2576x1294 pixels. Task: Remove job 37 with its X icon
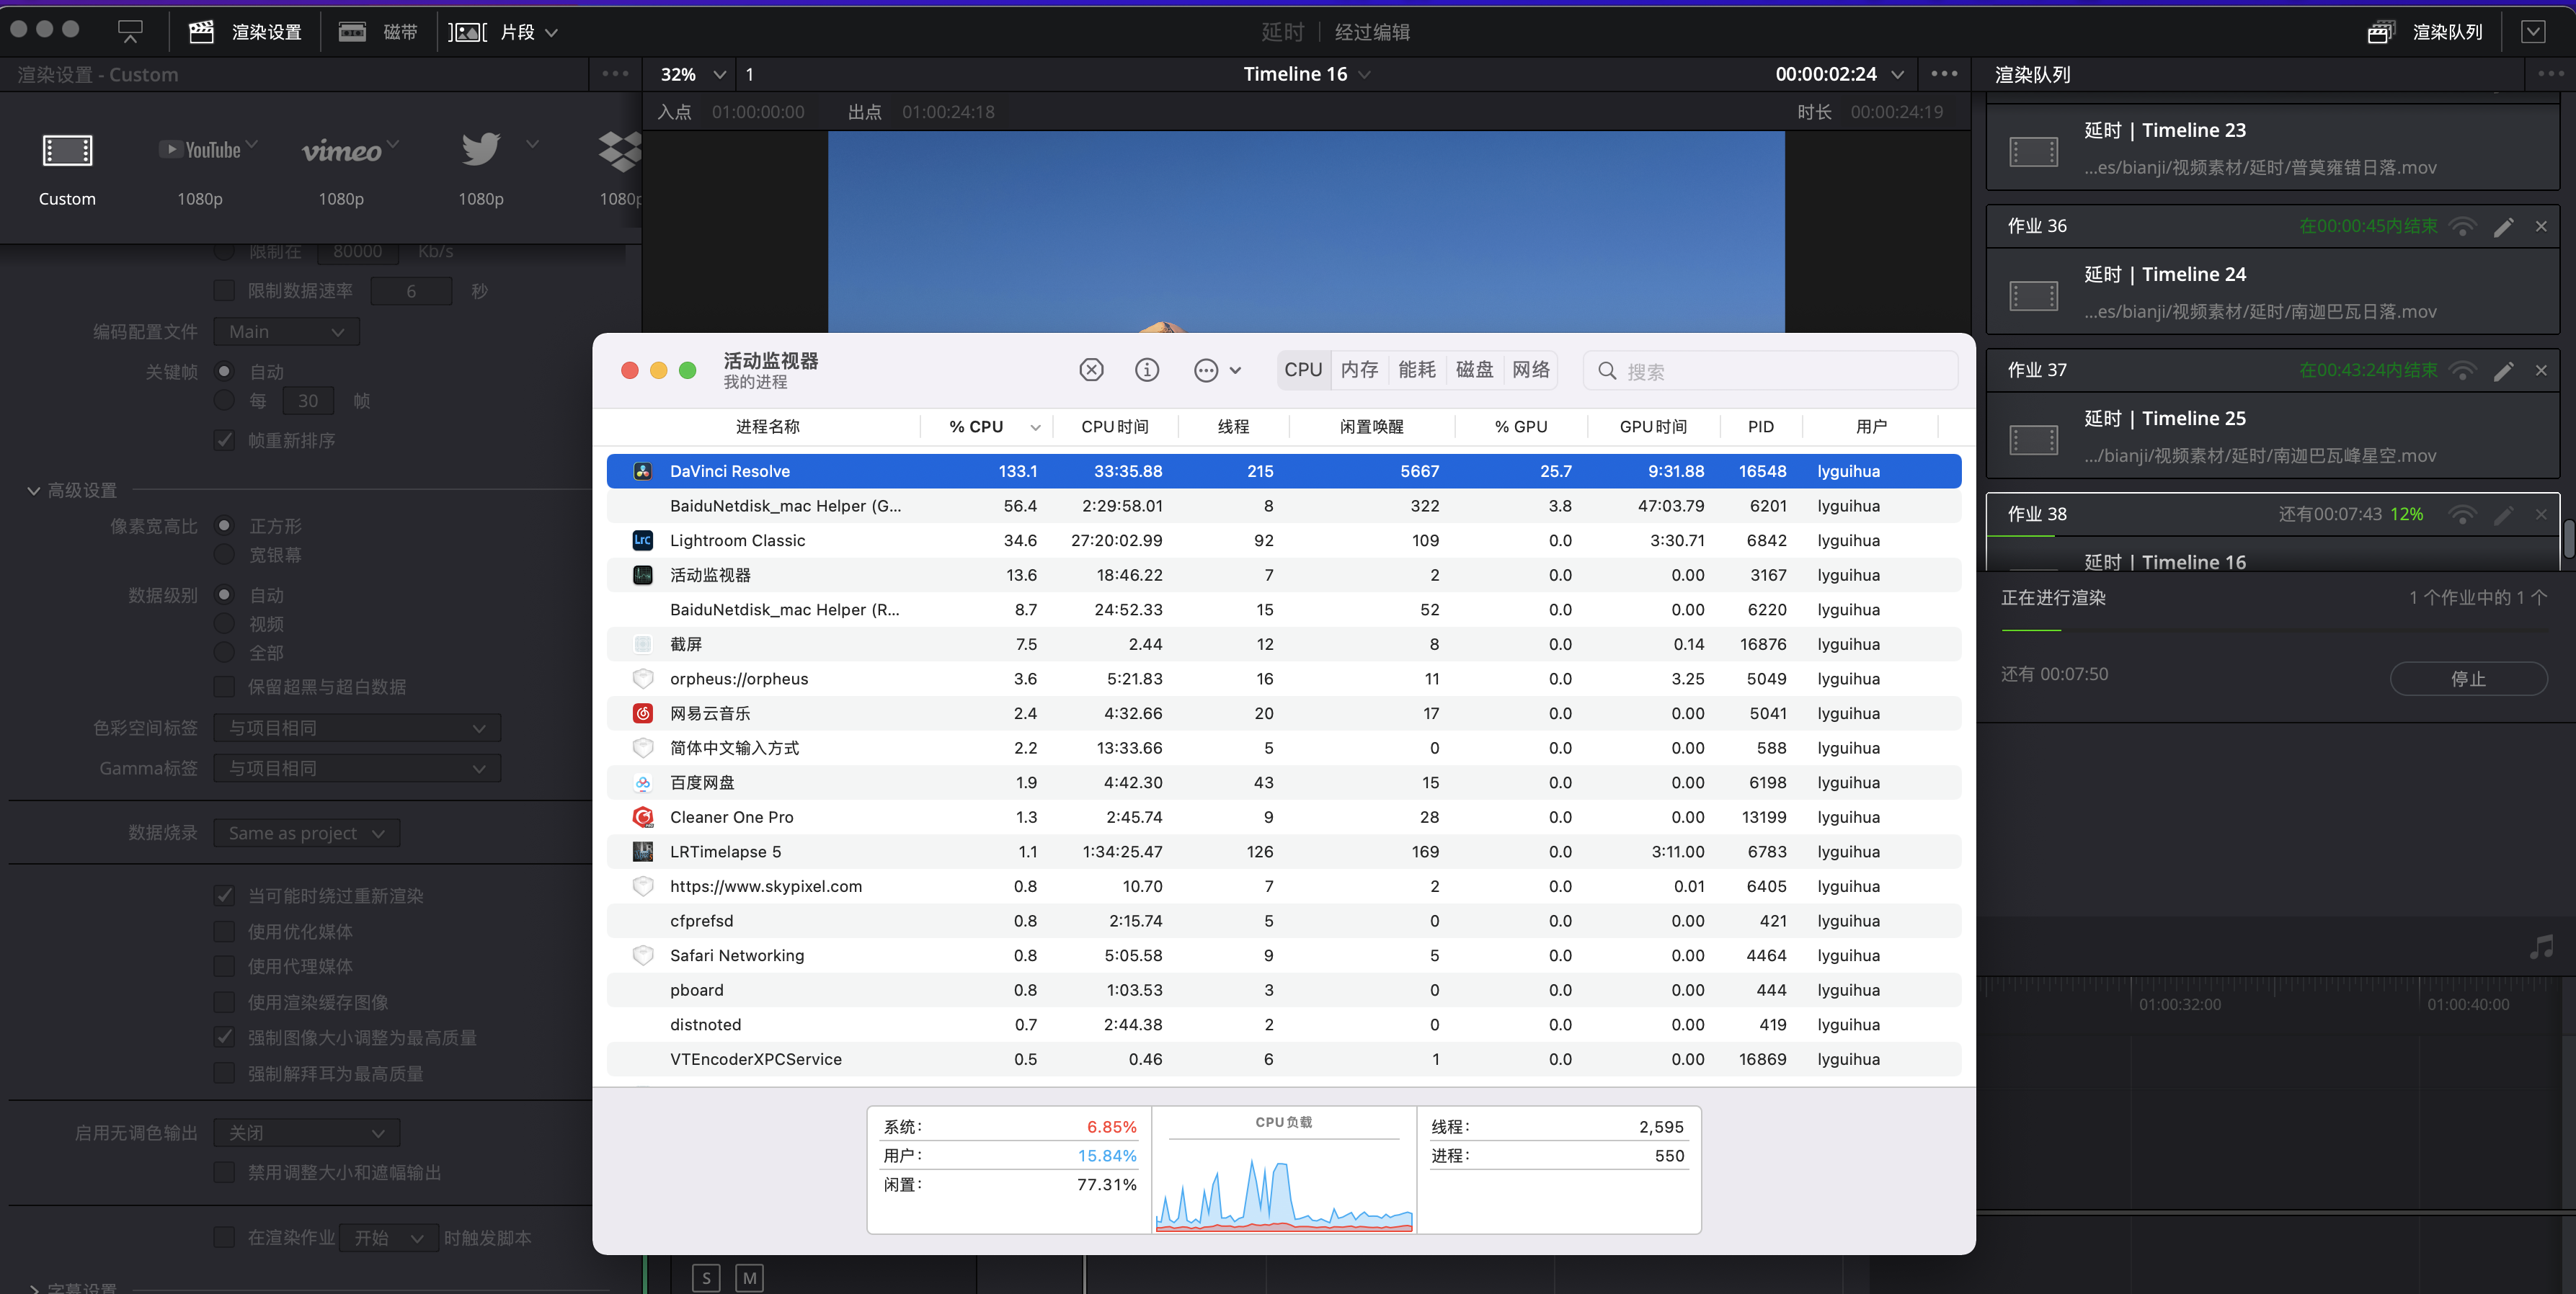2541,371
